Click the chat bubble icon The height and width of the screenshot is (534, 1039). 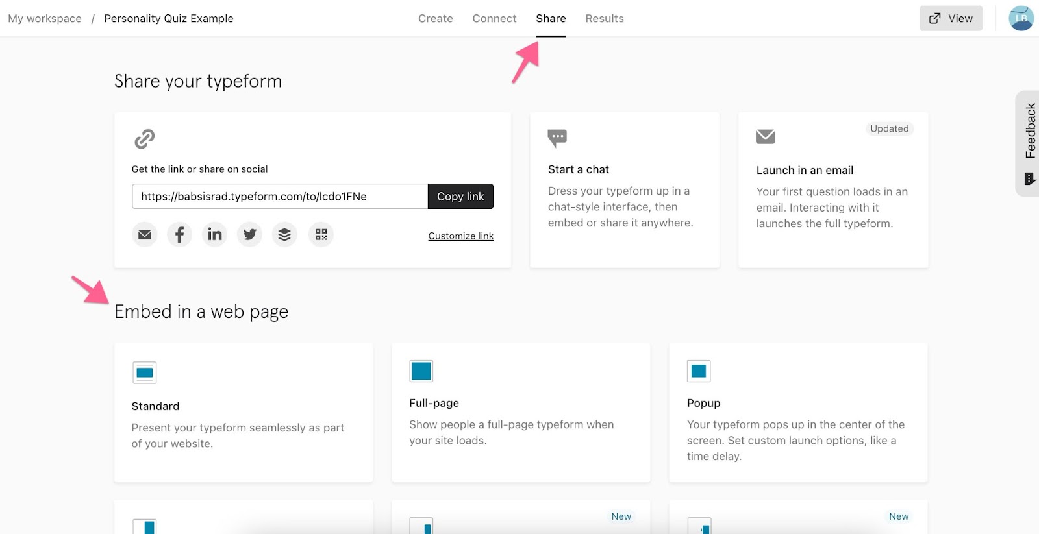[557, 138]
